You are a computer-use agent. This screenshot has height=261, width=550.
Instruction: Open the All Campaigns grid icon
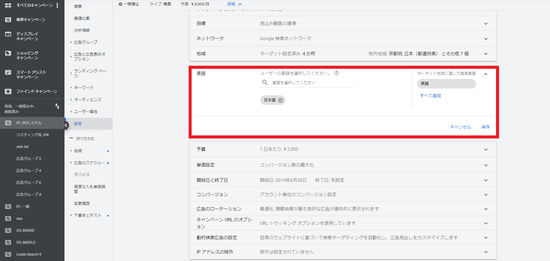8,5
